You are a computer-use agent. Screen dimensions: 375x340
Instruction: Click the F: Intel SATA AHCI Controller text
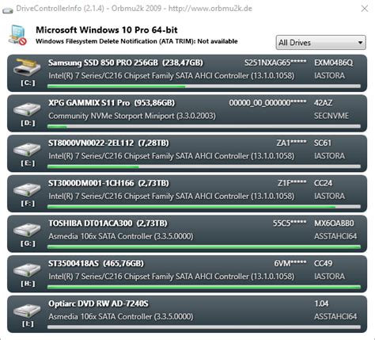tap(171, 196)
